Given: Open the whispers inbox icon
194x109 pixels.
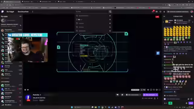Looking at the screenshot, I should (156, 12).
